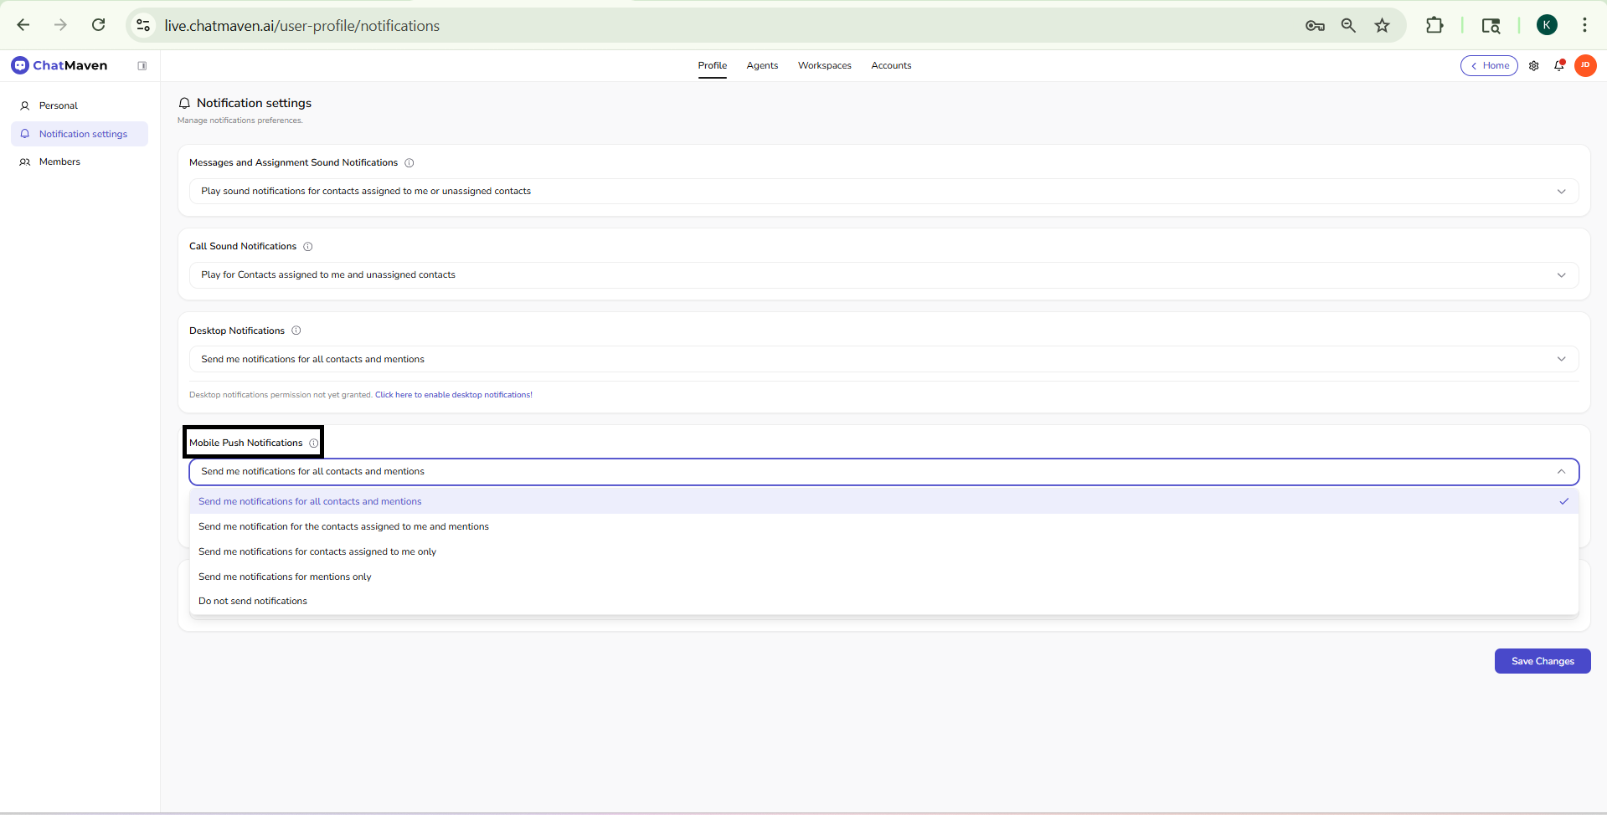Click info icon beside Messages and Assignment Sound
This screenshot has width=1607, height=815.
coord(409,163)
